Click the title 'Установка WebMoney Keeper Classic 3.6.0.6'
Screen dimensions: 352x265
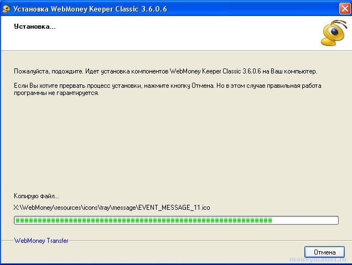[90, 9]
